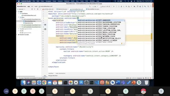
Task: Open App Store from the dock
Action: pyautogui.click(x=81, y=83)
